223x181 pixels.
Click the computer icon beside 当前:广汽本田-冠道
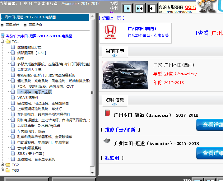pyautogui.click(x=3, y=35)
